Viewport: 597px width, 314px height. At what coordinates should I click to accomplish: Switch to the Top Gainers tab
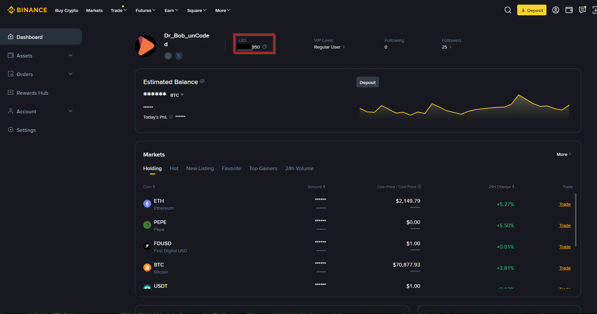click(x=263, y=168)
